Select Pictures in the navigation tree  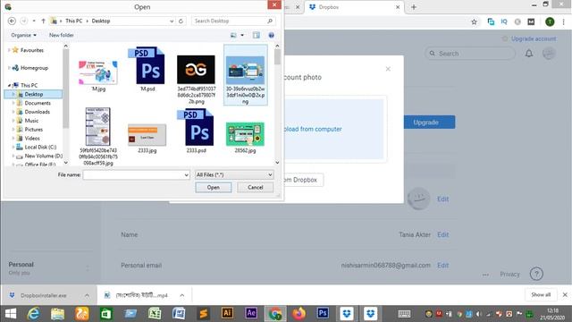click(34, 129)
